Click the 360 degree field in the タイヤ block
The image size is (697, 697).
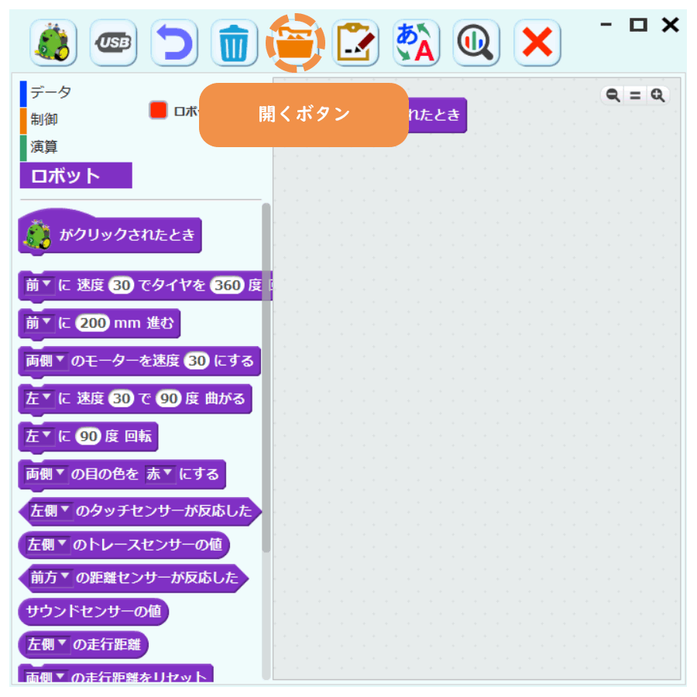click(x=227, y=285)
